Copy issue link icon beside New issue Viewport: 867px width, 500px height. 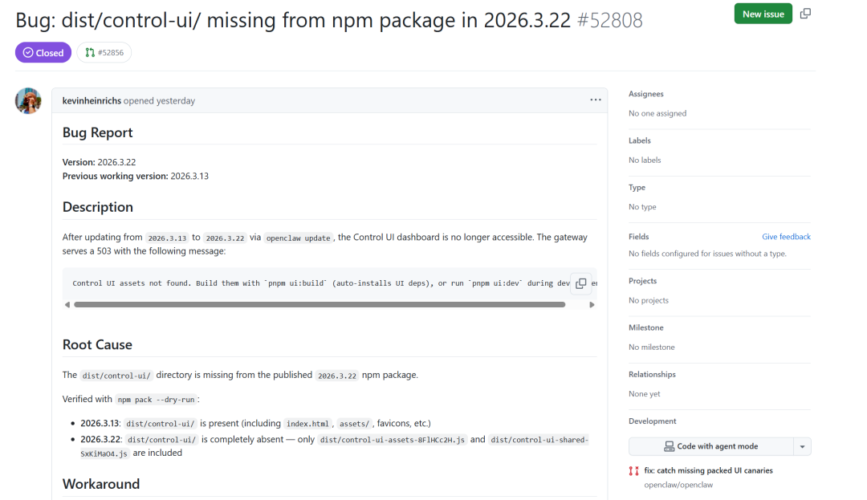(806, 14)
